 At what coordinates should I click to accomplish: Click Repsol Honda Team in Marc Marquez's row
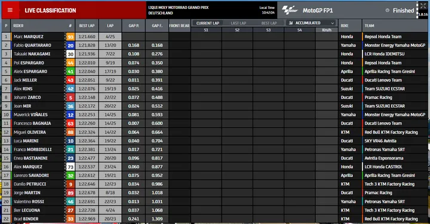(383, 37)
